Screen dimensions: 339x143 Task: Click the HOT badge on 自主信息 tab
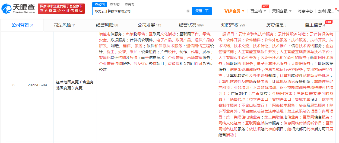[329, 22]
